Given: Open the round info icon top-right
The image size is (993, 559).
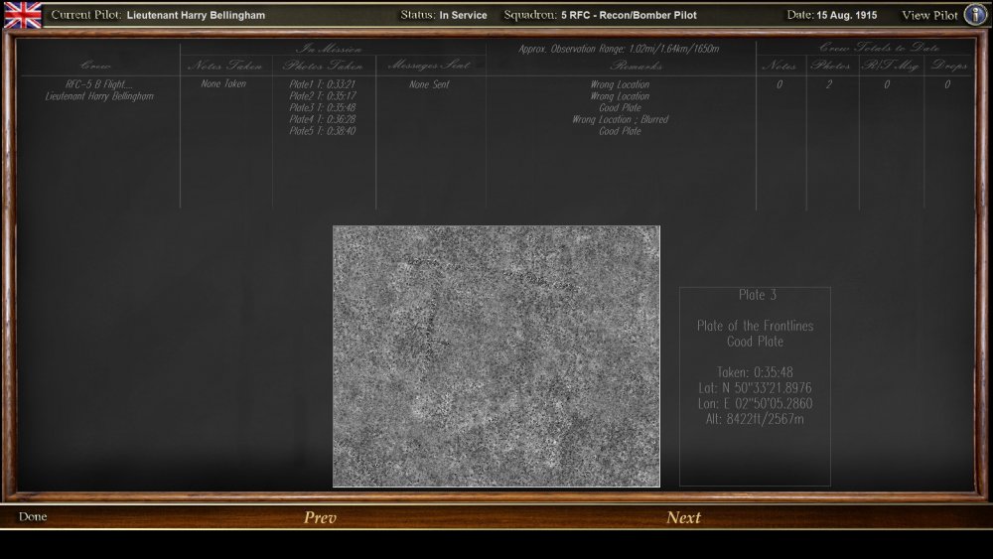Looking at the screenshot, I should (973, 15).
